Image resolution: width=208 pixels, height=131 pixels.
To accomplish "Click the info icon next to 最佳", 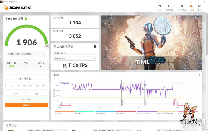I will pyautogui.click(x=44, y=63).
